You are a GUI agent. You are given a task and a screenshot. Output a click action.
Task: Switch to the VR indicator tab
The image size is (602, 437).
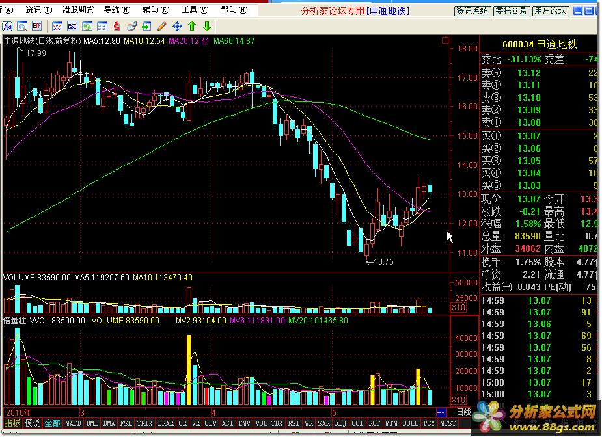click(196, 423)
